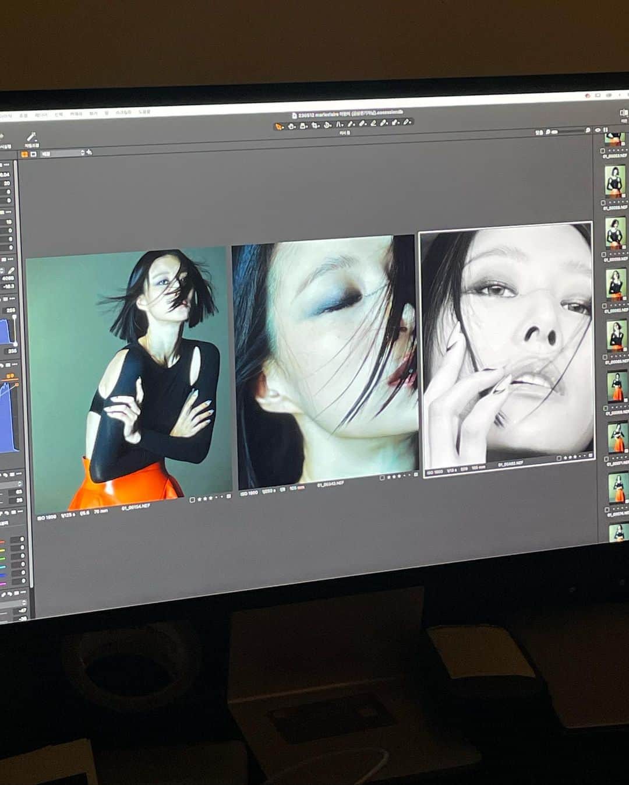Toggle the eye proofing icon above browser
The height and width of the screenshot is (785, 629).
[598, 130]
